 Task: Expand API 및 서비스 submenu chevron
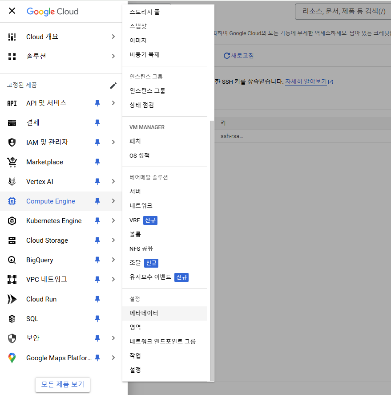pos(113,103)
